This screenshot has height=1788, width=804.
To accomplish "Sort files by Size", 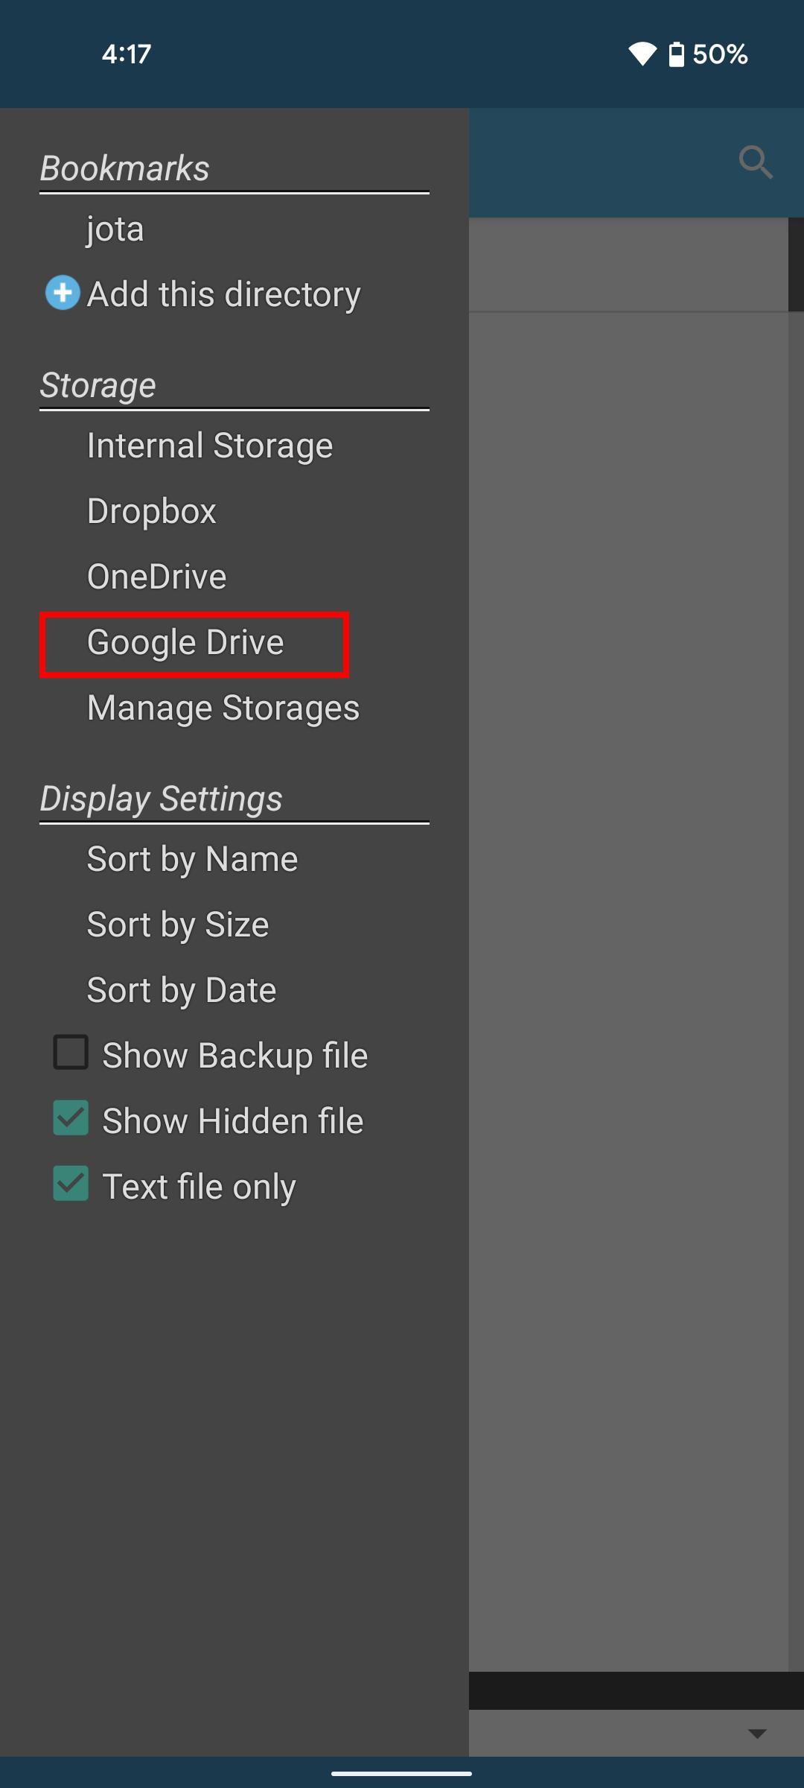I will point(177,925).
